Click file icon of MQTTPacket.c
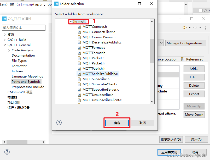Screen dimensions: 210x160 point(79,58)
